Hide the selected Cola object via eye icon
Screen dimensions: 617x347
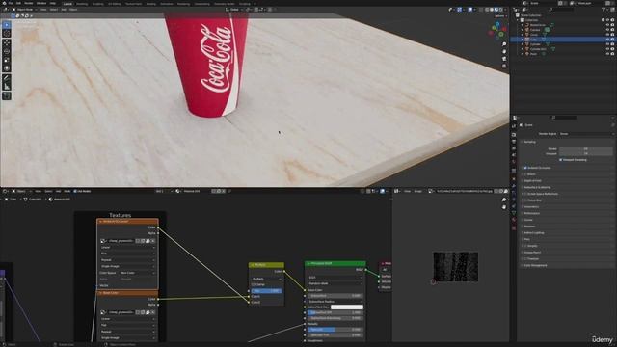pos(607,40)
